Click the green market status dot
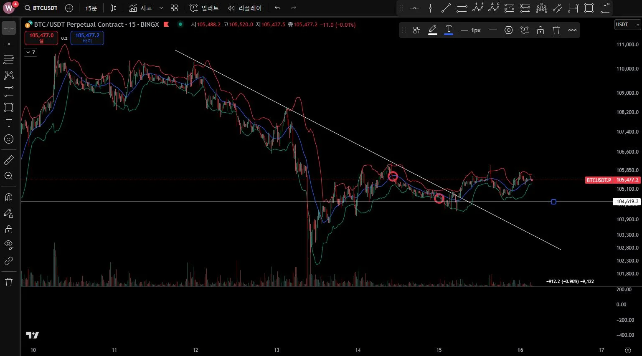Viewport: 642px width, 356px height. click(x=180, y=24)
